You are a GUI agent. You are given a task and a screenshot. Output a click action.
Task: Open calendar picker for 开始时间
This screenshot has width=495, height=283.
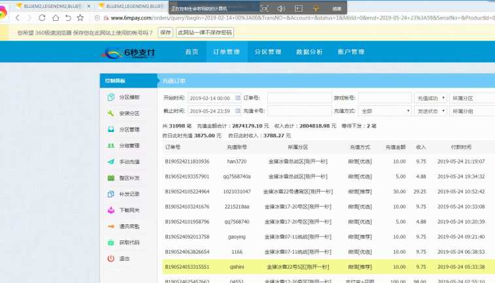(237, 98)
